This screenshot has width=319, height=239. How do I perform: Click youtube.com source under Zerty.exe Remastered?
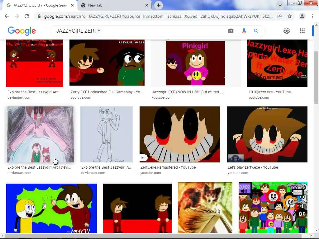[x=150, y=173]
